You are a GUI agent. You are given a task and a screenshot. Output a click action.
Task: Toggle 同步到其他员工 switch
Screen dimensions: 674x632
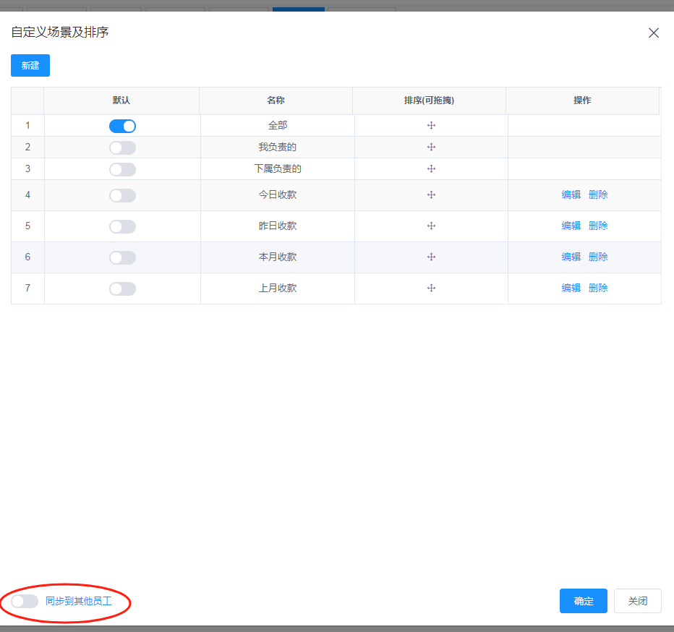(x=25, y=601)
